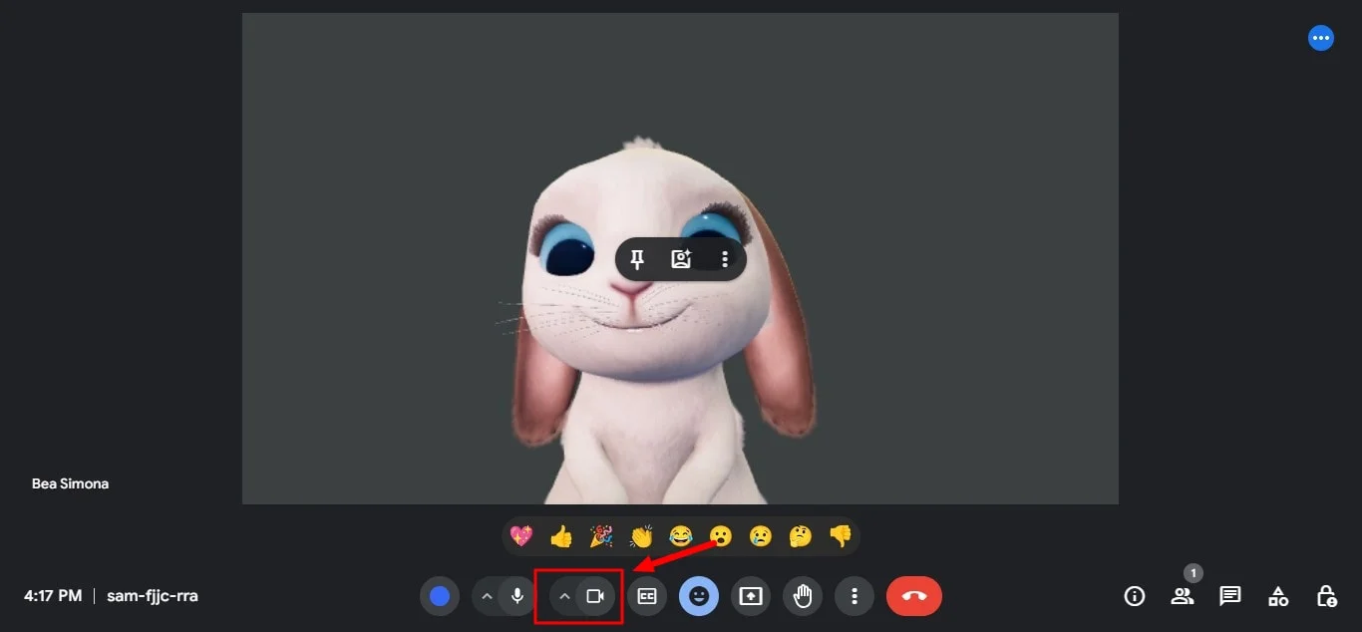This screenshot has height=632, width=1362.
Task: Start presenting your screen
Action: (751, 597)
